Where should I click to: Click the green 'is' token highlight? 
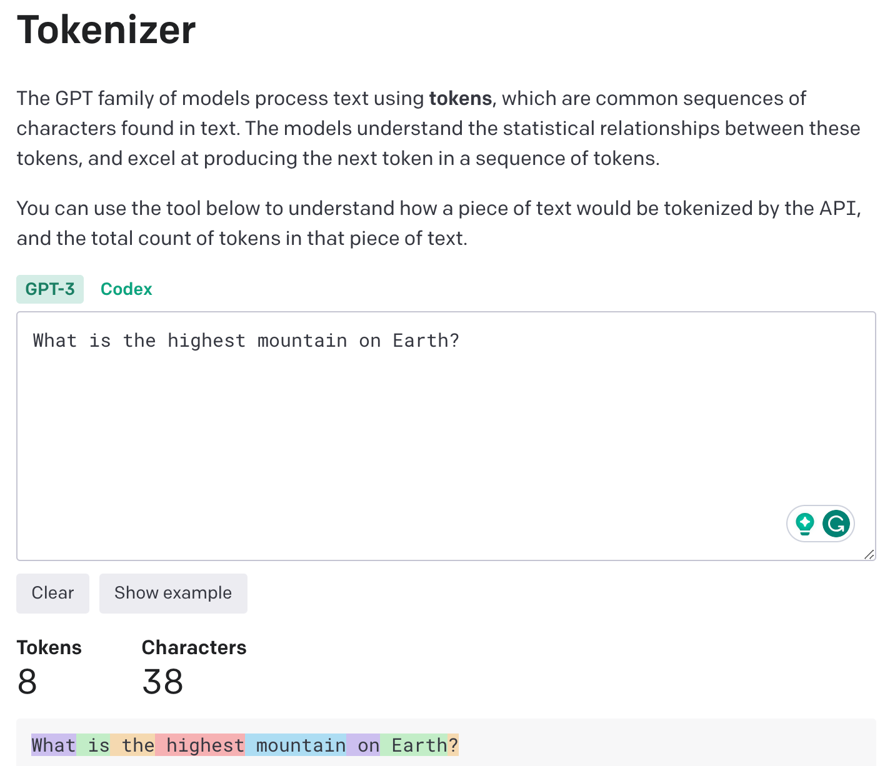click(93, 745)
